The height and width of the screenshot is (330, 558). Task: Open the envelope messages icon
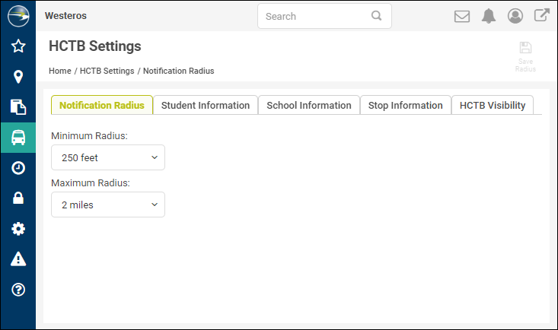click(x=462, y=17)
